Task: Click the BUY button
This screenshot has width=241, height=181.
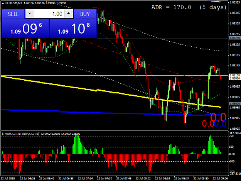Action: click(85, 14)
